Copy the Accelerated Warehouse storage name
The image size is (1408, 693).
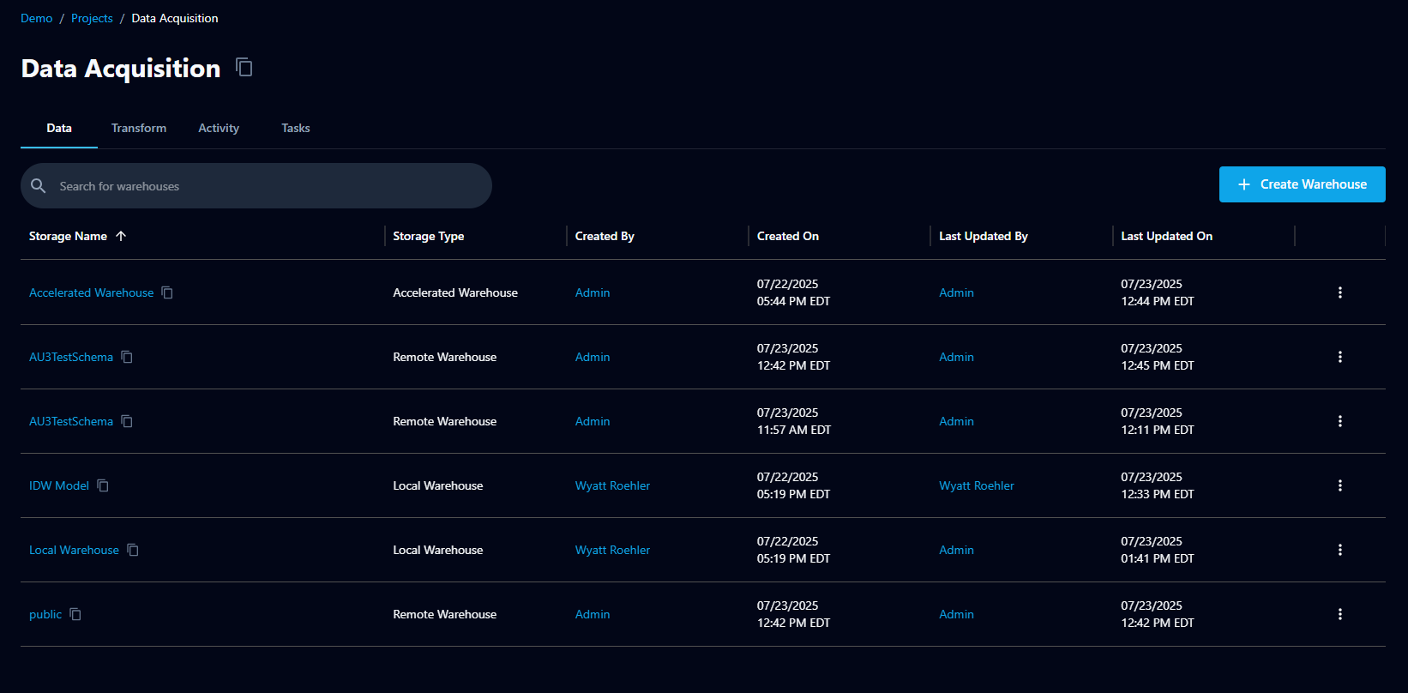167,292
